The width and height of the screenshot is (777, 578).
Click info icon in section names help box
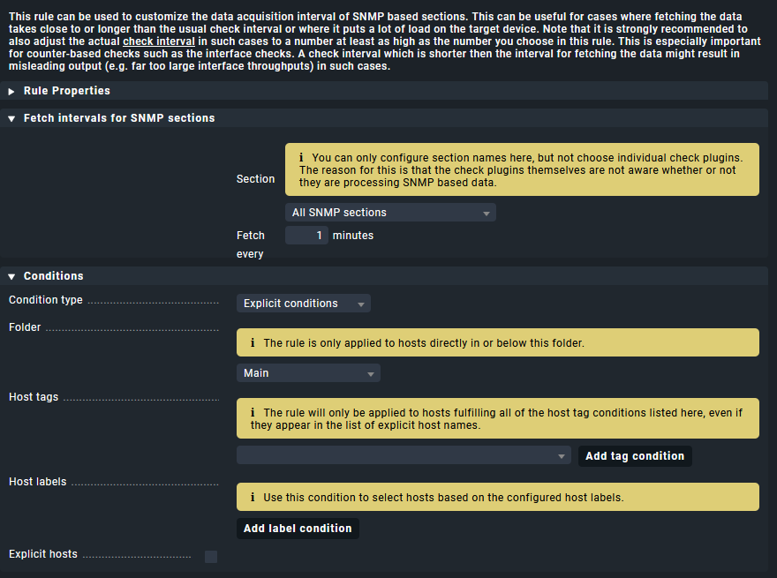301,157
